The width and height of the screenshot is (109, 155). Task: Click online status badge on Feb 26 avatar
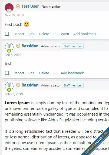pyautogui.click(x=9, y=90)
